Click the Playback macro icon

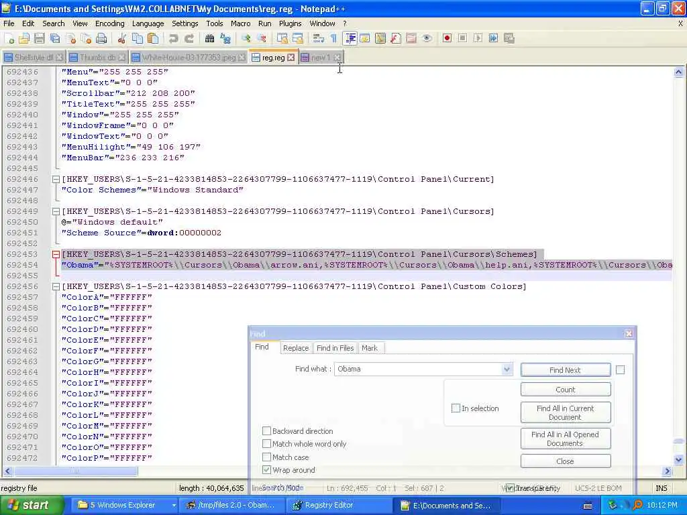pos(478,38)
